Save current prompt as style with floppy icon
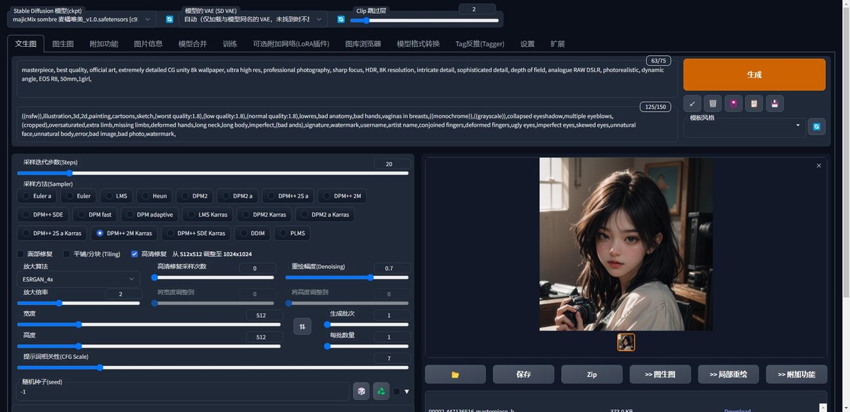850x412 pixels. pyautogui.click(x=774, y=103)
